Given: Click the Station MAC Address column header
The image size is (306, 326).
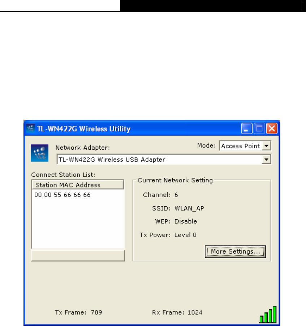Looking at the screenshot, I should pos(78,185).
